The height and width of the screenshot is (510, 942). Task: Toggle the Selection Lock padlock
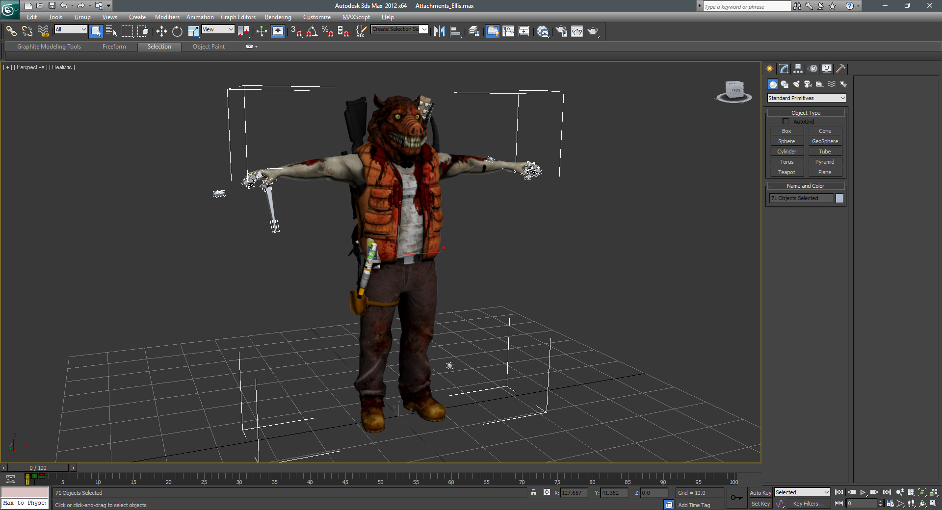533,493
